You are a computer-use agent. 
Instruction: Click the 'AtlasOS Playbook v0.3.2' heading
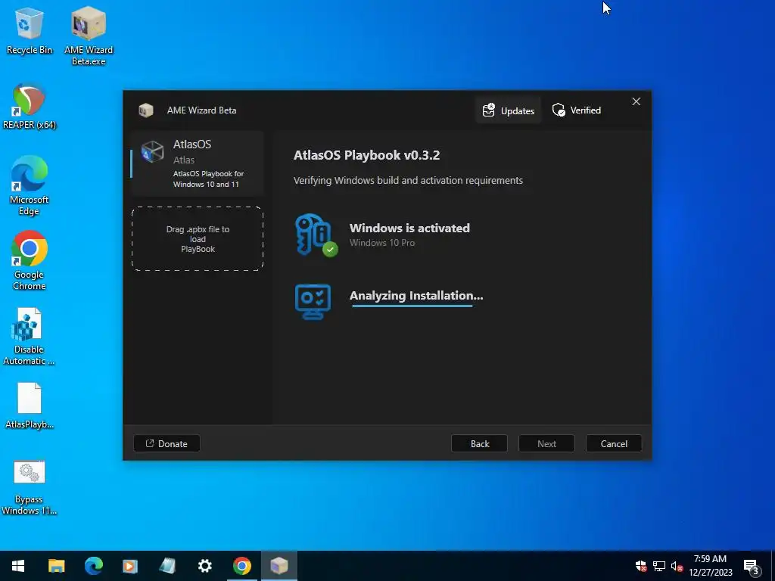[x=367, y=155]
